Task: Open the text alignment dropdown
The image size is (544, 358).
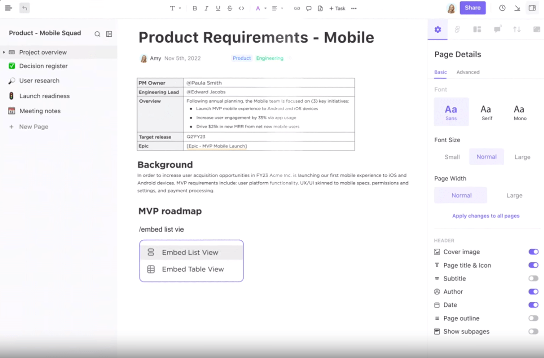Action: pos(277,8)
